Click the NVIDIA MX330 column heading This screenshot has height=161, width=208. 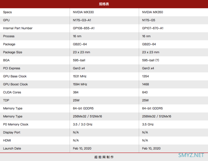pyautogui.click(x=83, y=12)
